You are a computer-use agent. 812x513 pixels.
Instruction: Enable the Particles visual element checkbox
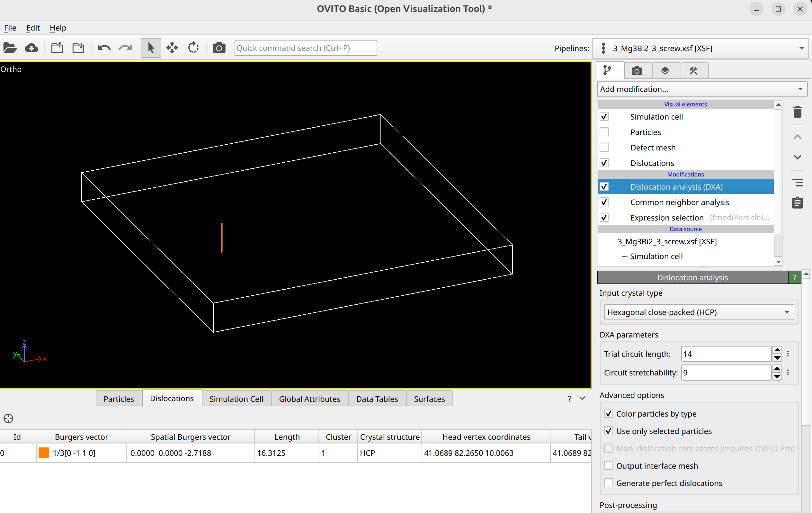tap(604, 132)
